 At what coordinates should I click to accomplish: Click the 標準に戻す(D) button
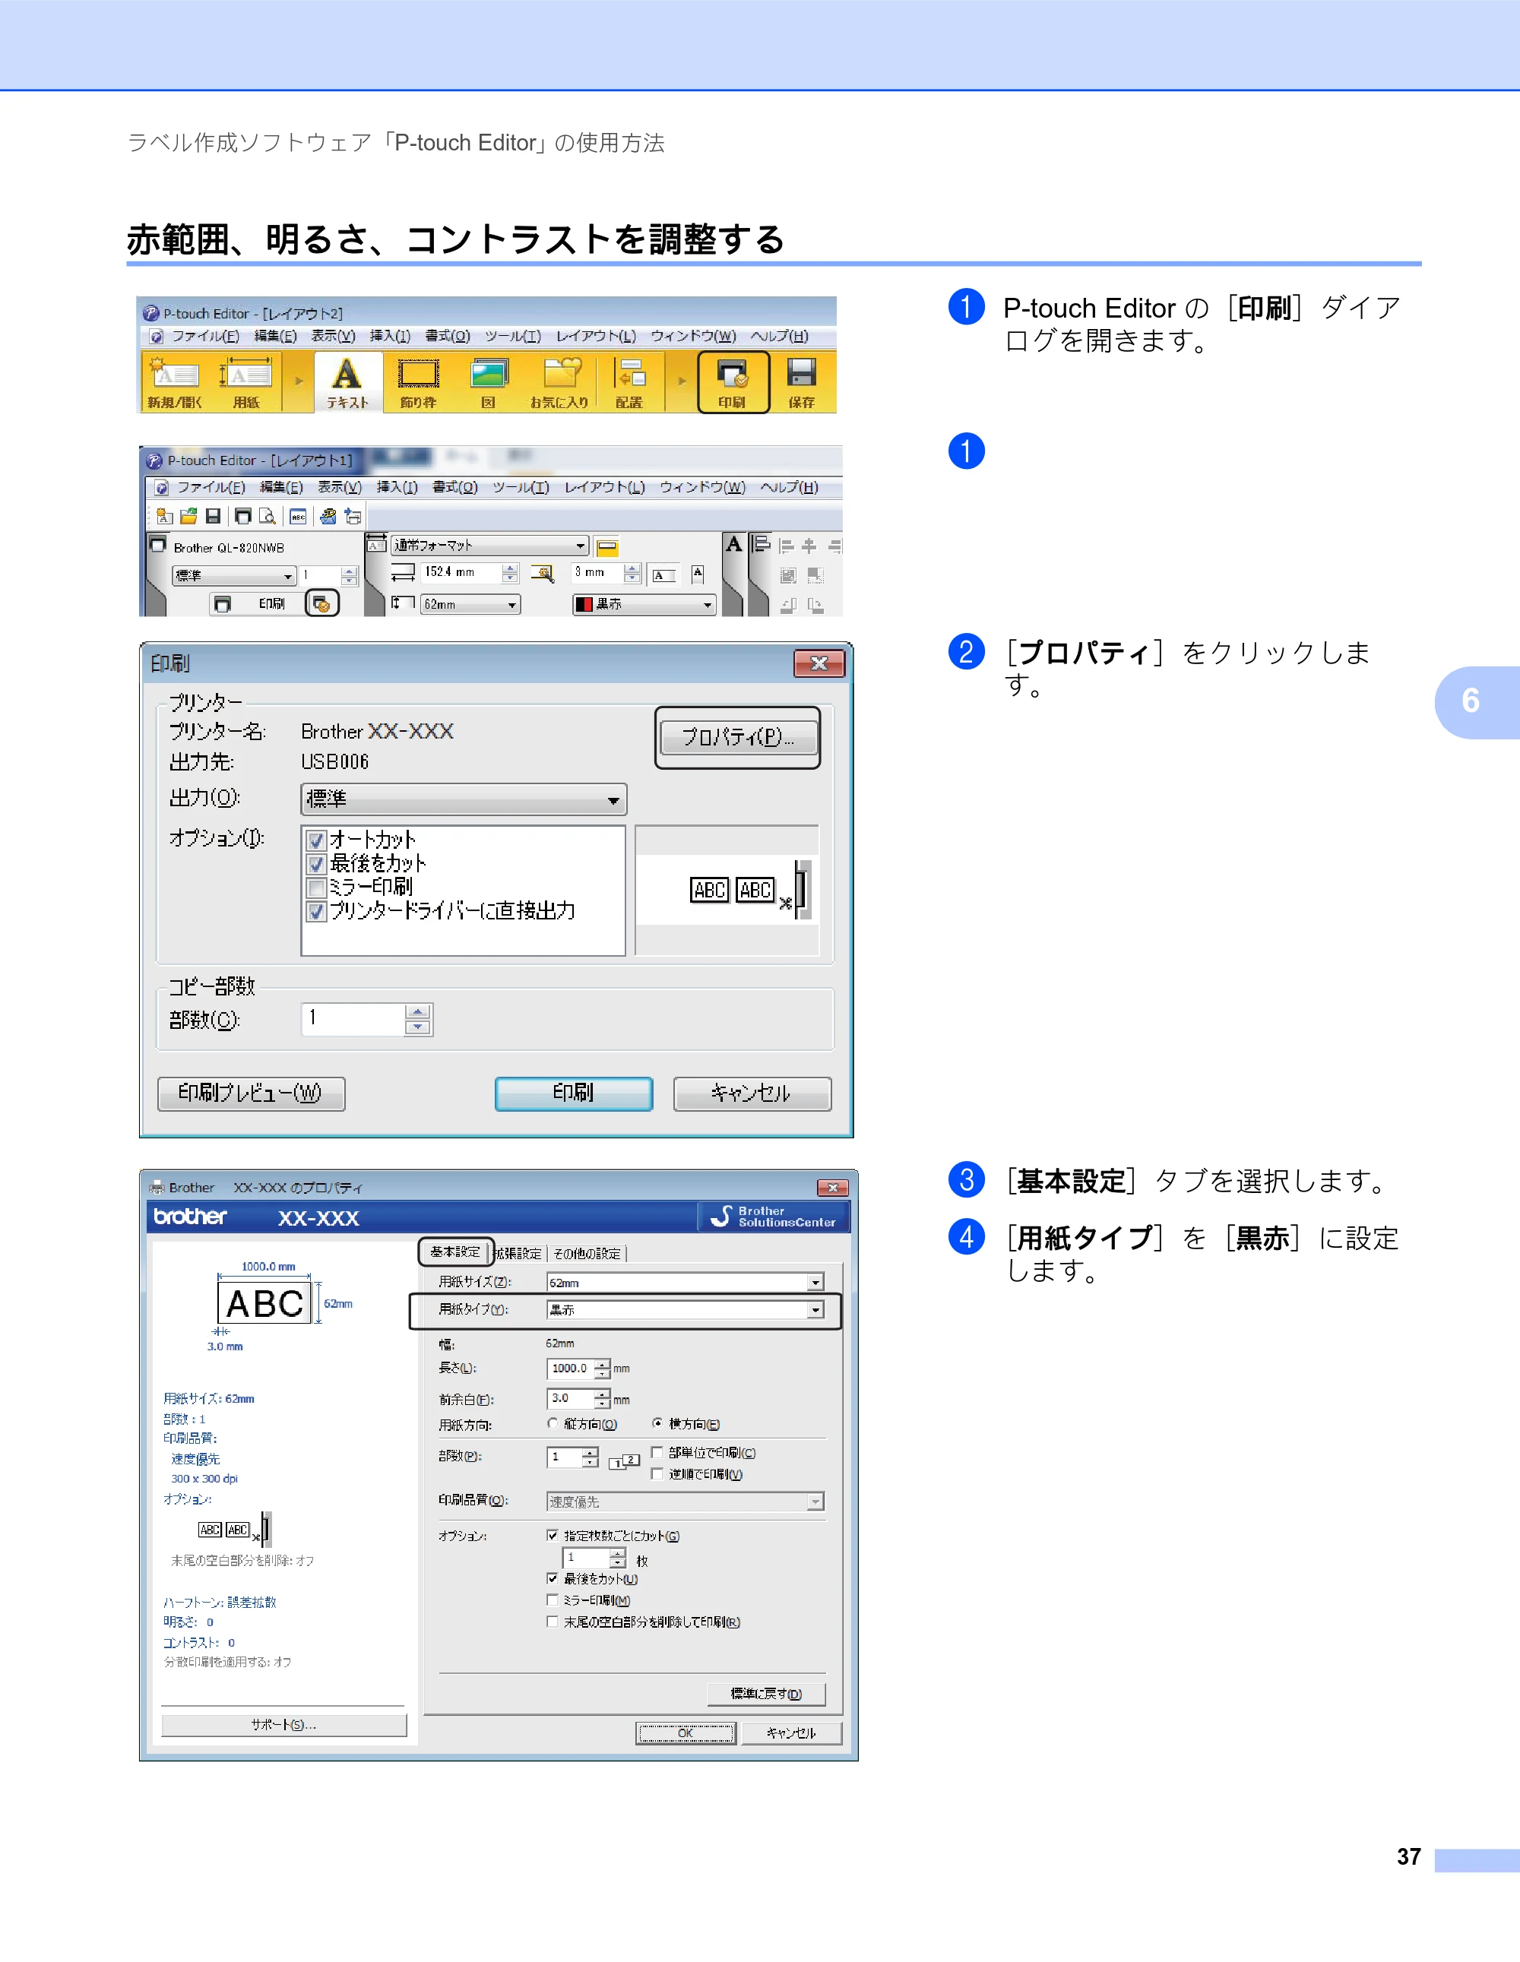click(766, 1694)
